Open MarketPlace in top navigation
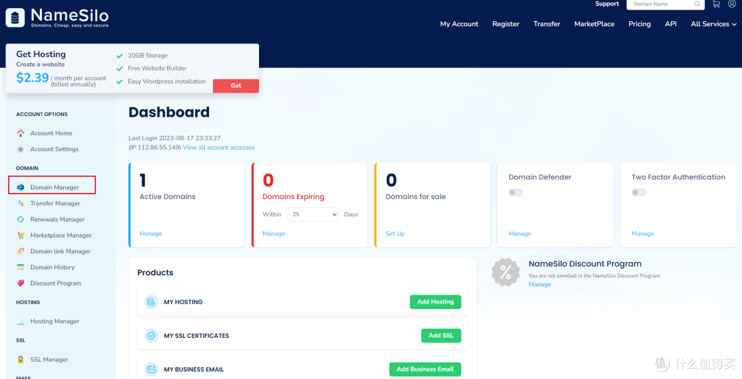This screenshot has height=379, width=742. pyautogui.click(x=594, y=23)
